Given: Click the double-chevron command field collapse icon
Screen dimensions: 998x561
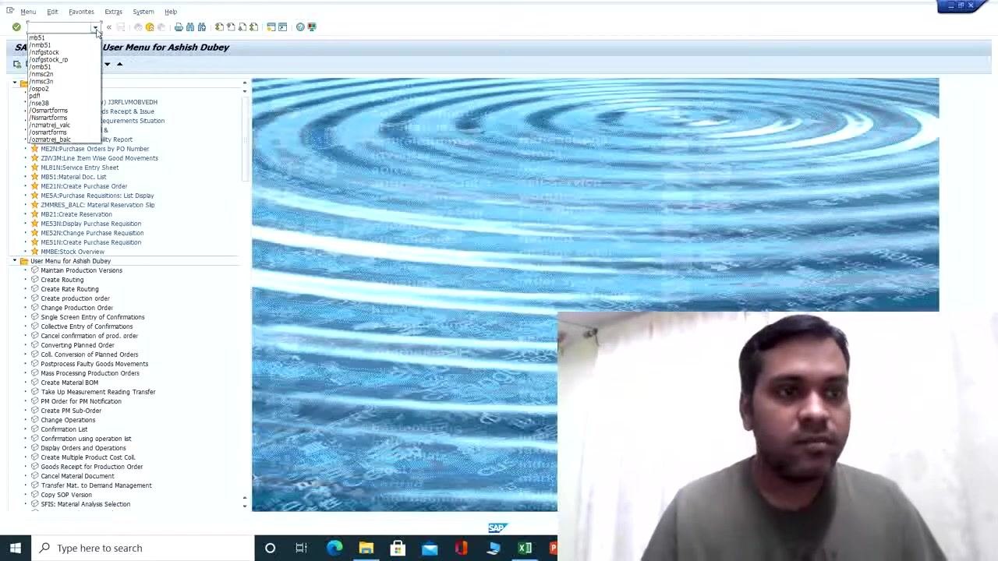Looking at the screenshot, I should (109, 27).
